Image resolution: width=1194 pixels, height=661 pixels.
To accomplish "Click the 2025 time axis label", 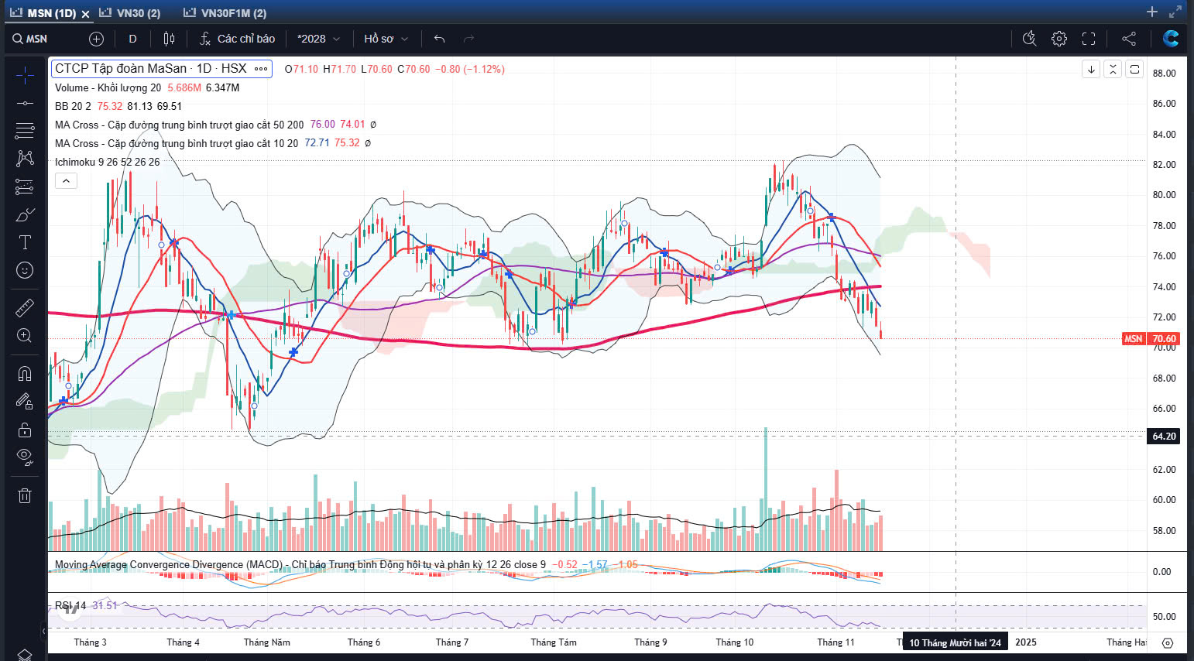I will [x=1026, y=642].
